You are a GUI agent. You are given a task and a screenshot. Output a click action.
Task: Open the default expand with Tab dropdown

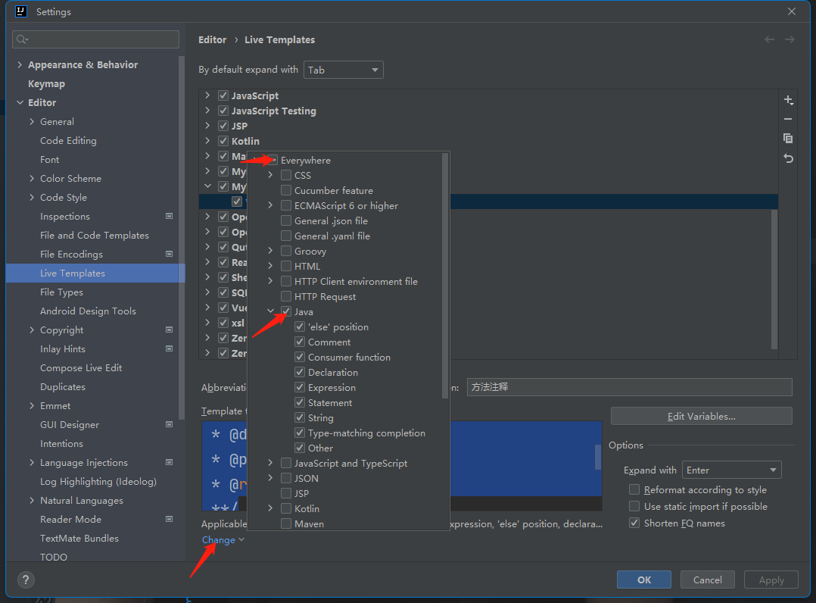[x=344, y=70]
